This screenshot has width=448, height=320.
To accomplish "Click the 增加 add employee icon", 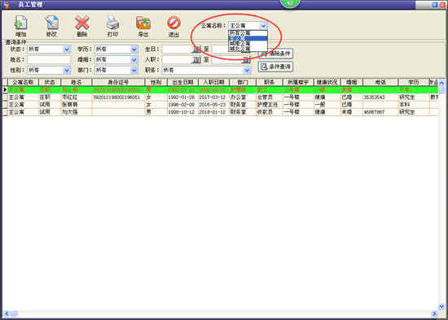I will click(x=20, y=23).
